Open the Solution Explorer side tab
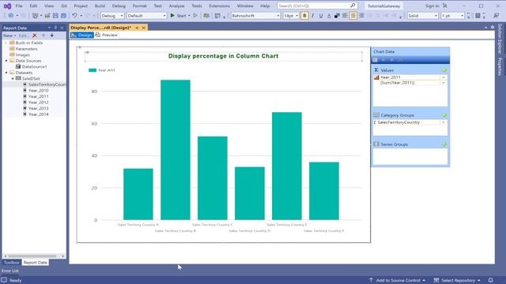Image resolution: width=506 pixels, height=284 pixels. [x=500, y=39]
